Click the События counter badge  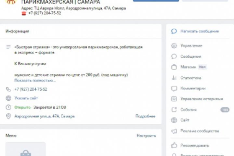pos(225,110)
